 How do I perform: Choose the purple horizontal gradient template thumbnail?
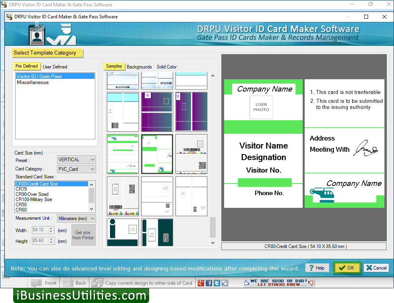click(157, 112)
